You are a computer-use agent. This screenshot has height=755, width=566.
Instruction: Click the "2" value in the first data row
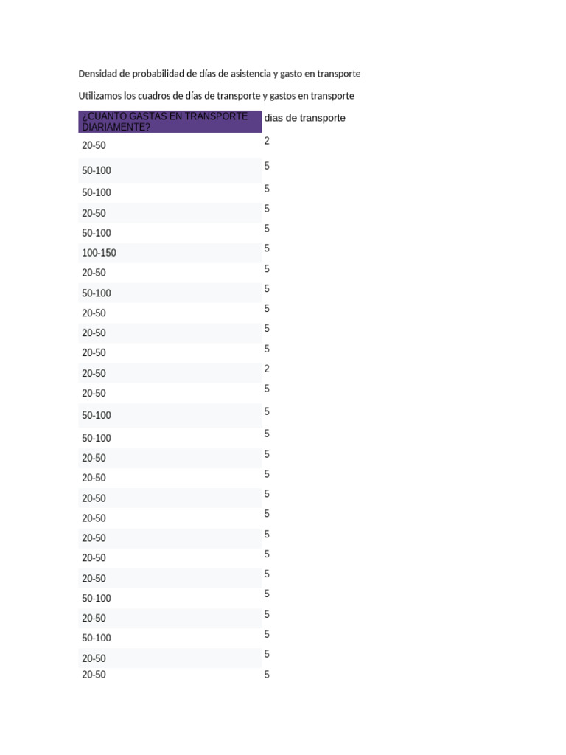[x=267, y=141]
